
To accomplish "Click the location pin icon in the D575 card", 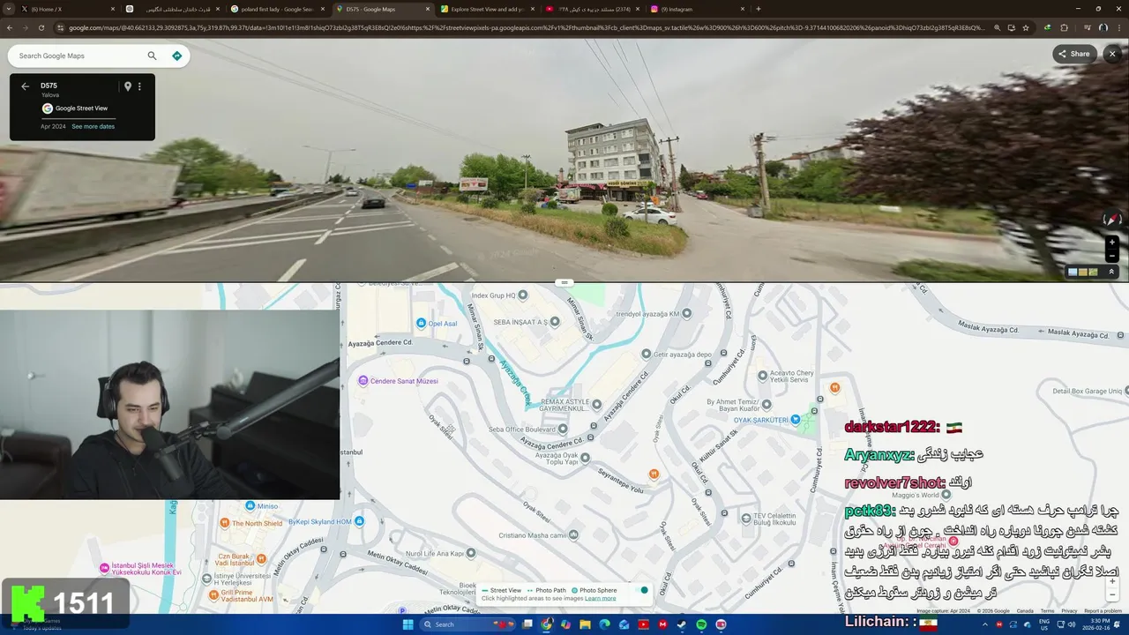I will pyautogui.click(x=127, y=86).
